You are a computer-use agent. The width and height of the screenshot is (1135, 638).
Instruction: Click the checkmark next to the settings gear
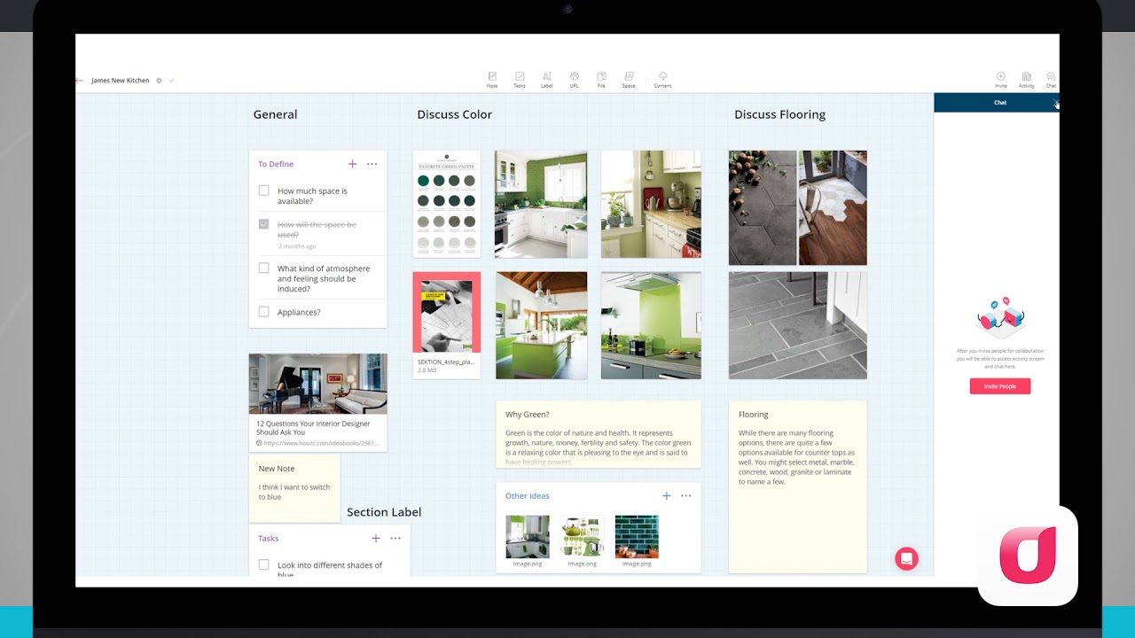(171, 81)
